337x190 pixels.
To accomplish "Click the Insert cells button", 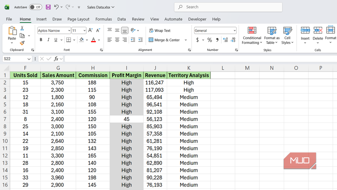I will pyautogui.click(x=305, y=35).
